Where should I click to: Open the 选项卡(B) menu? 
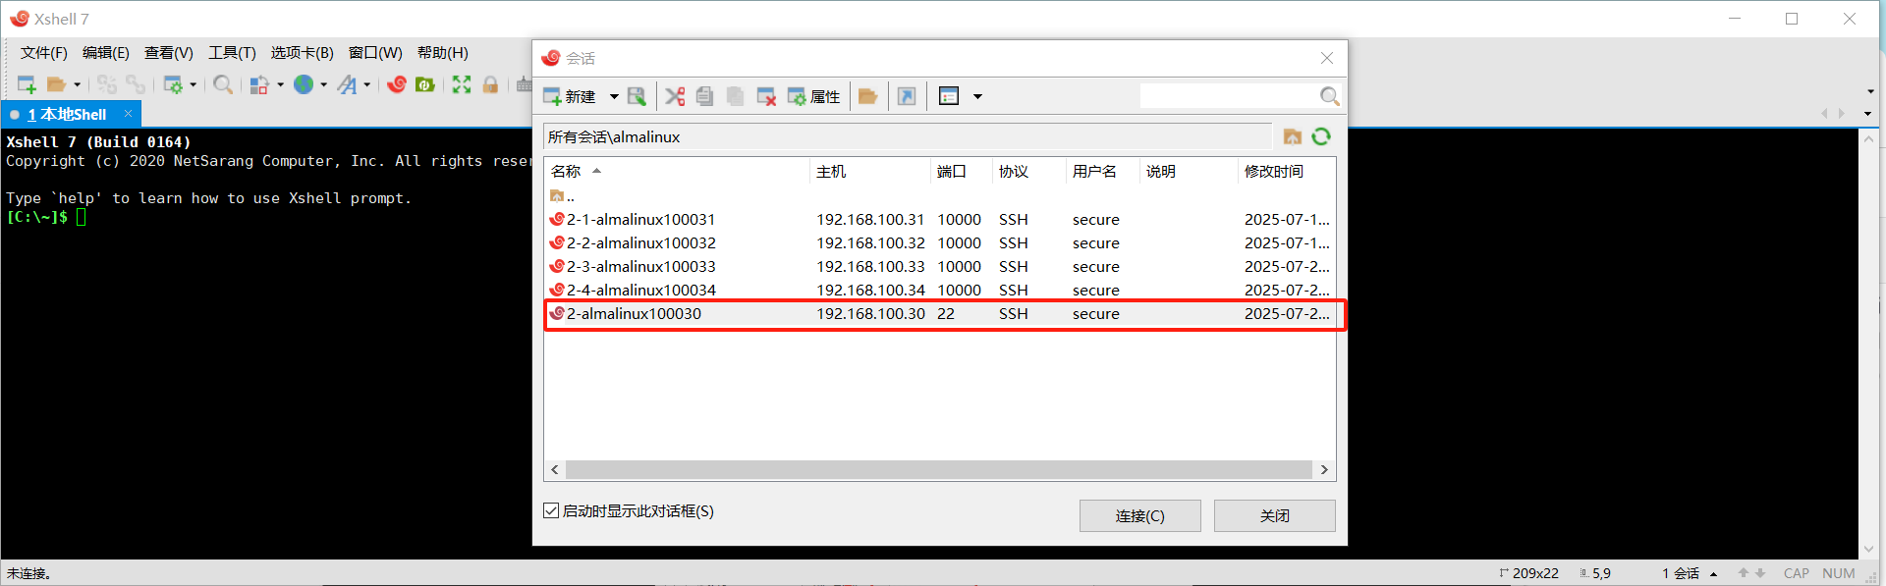pos(303,53)
